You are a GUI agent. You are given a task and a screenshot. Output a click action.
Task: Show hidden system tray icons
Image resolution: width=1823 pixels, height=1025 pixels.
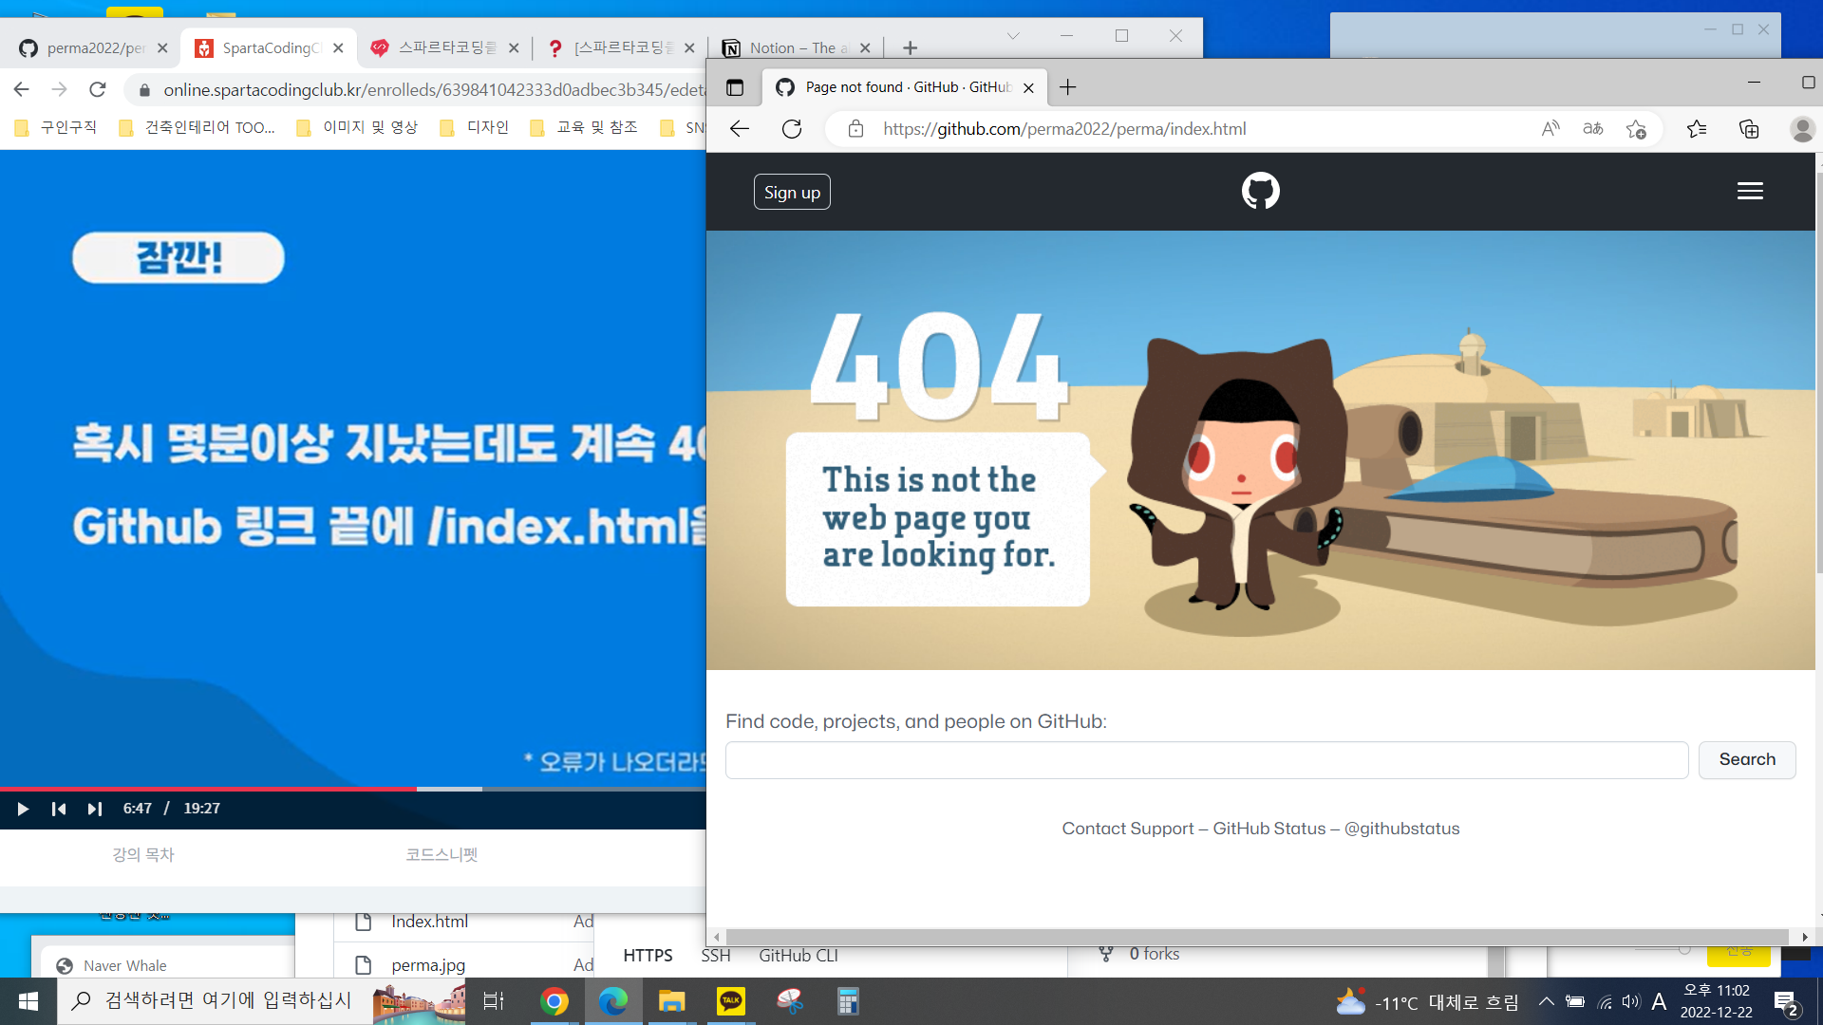[1547, 1001]
